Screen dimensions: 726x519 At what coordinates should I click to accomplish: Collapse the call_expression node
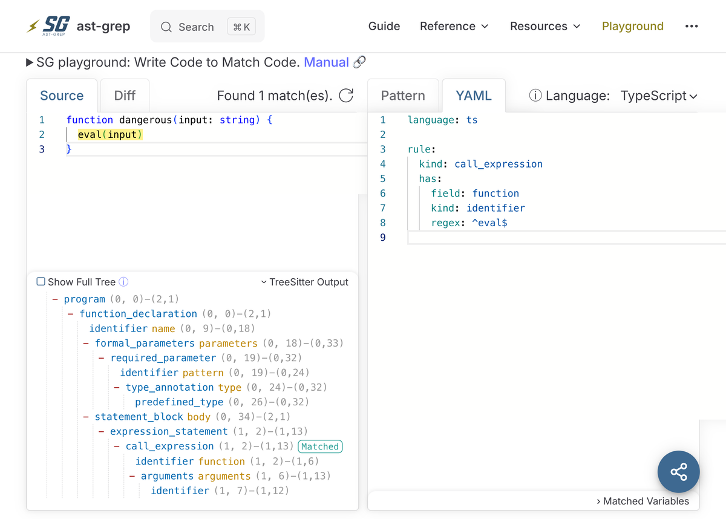pyautogui.click(x=117, y=446)
